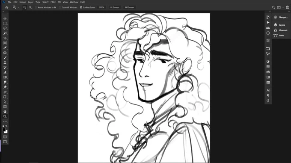Select the Magic Wand tool

[5, 33]
